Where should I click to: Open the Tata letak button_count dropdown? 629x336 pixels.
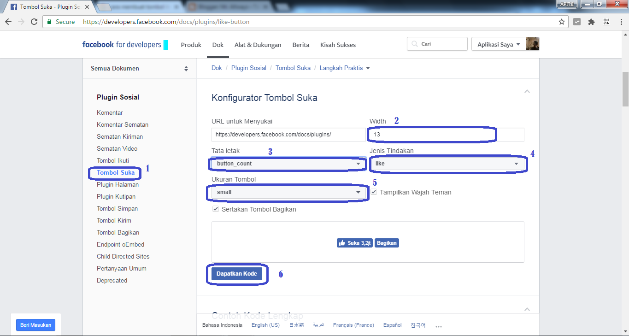click(x=288, y=164)
